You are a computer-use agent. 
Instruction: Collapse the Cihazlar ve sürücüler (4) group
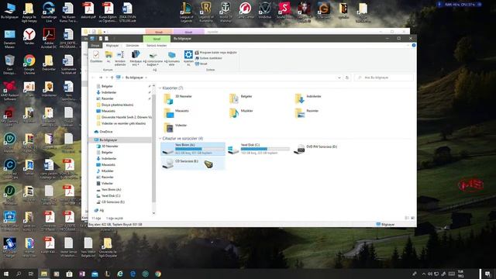pyautogui.click(x=160, y=139)
